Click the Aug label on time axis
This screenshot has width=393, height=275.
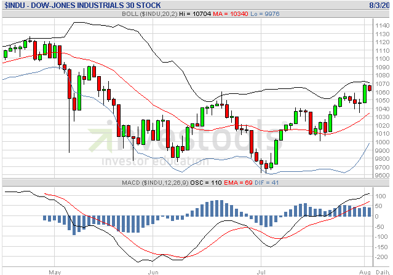click(x=365, y=272)
